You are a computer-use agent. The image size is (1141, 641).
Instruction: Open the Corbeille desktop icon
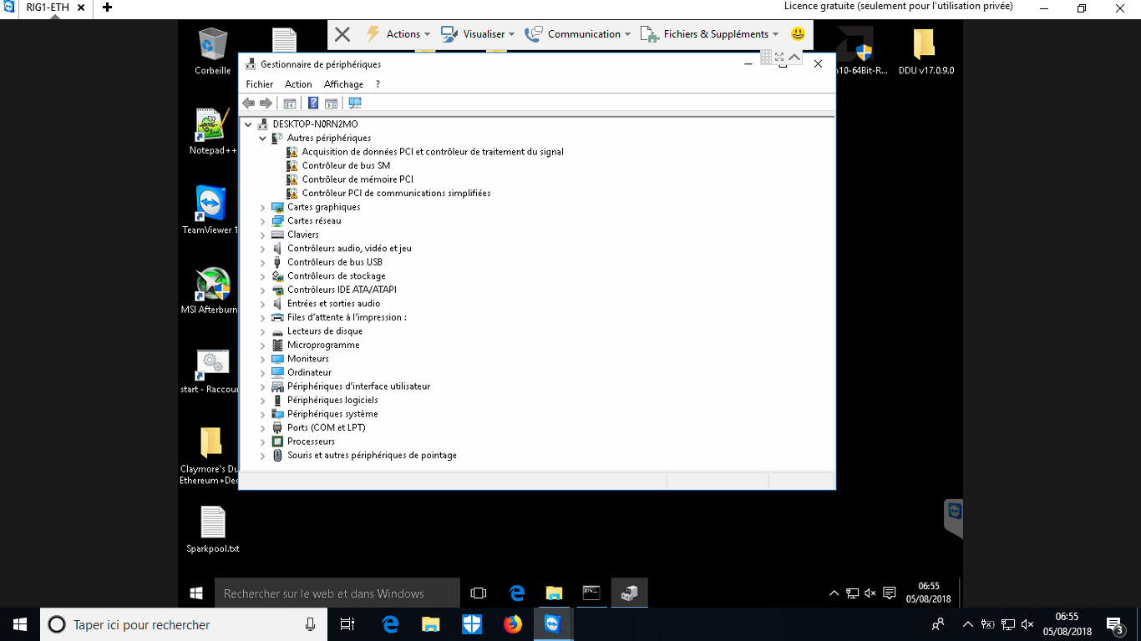(212, 52)
